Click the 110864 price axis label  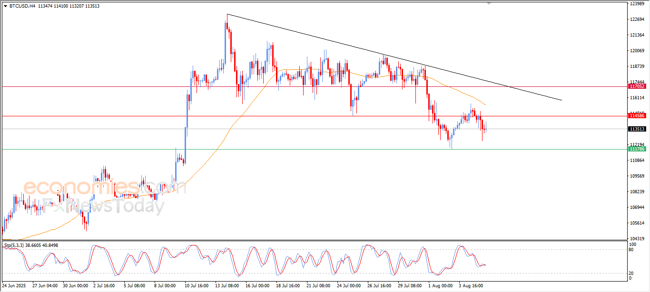pyautogui.click(x=637, y=160)
